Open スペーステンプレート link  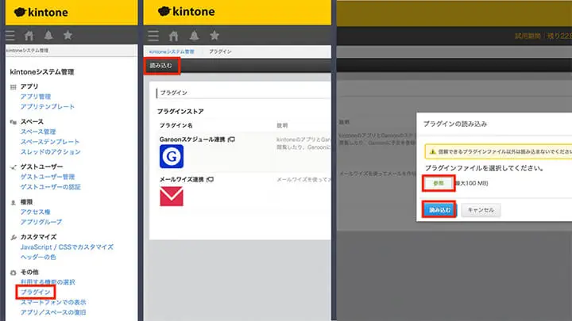tap(50, 142)
